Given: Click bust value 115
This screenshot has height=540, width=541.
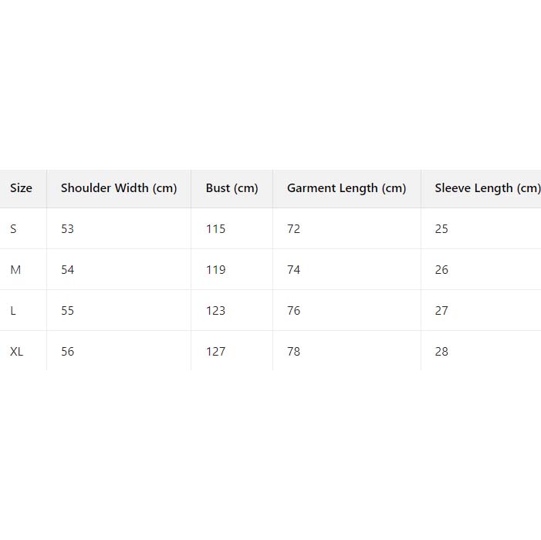Looking at the screenshot, I should tap(215, 229).
